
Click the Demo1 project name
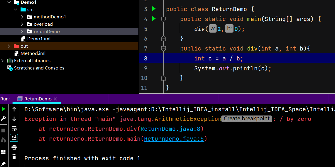coord(28,2)
